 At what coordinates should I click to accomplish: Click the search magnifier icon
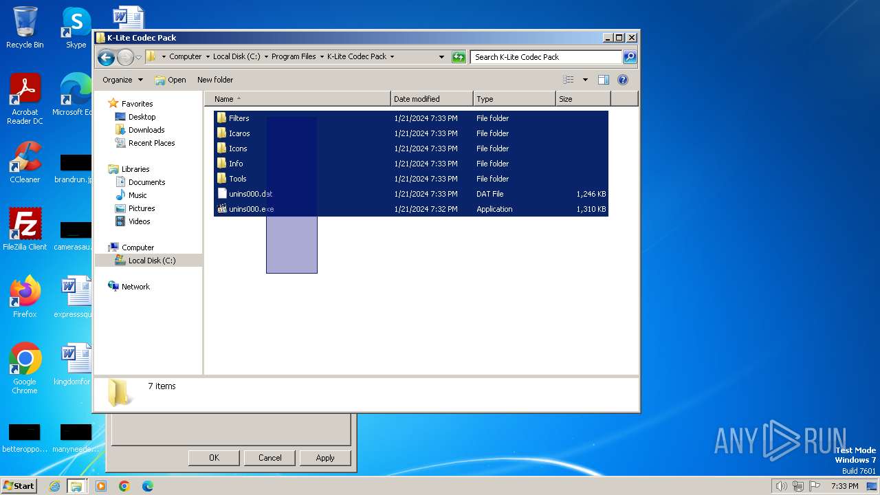pyautogui.click(x=629, y=57)
